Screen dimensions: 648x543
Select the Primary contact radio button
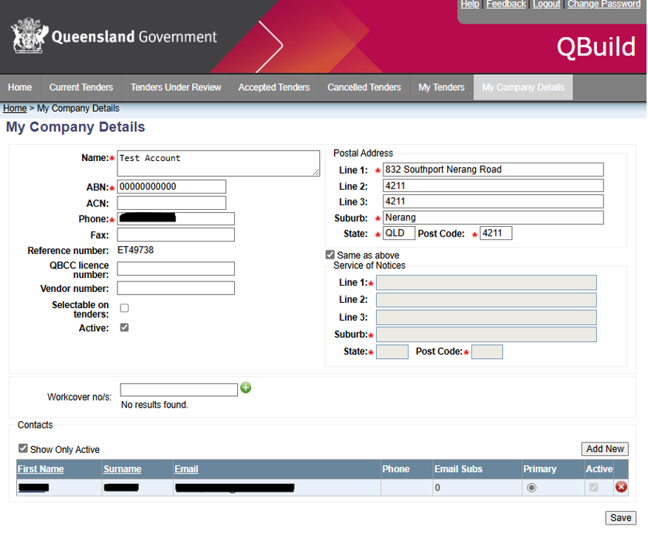(x=532, y=488)
